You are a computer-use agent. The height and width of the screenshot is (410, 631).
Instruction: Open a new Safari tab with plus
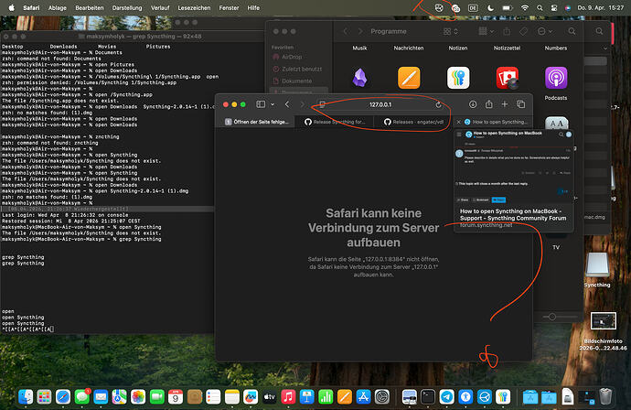pos(504,104)
